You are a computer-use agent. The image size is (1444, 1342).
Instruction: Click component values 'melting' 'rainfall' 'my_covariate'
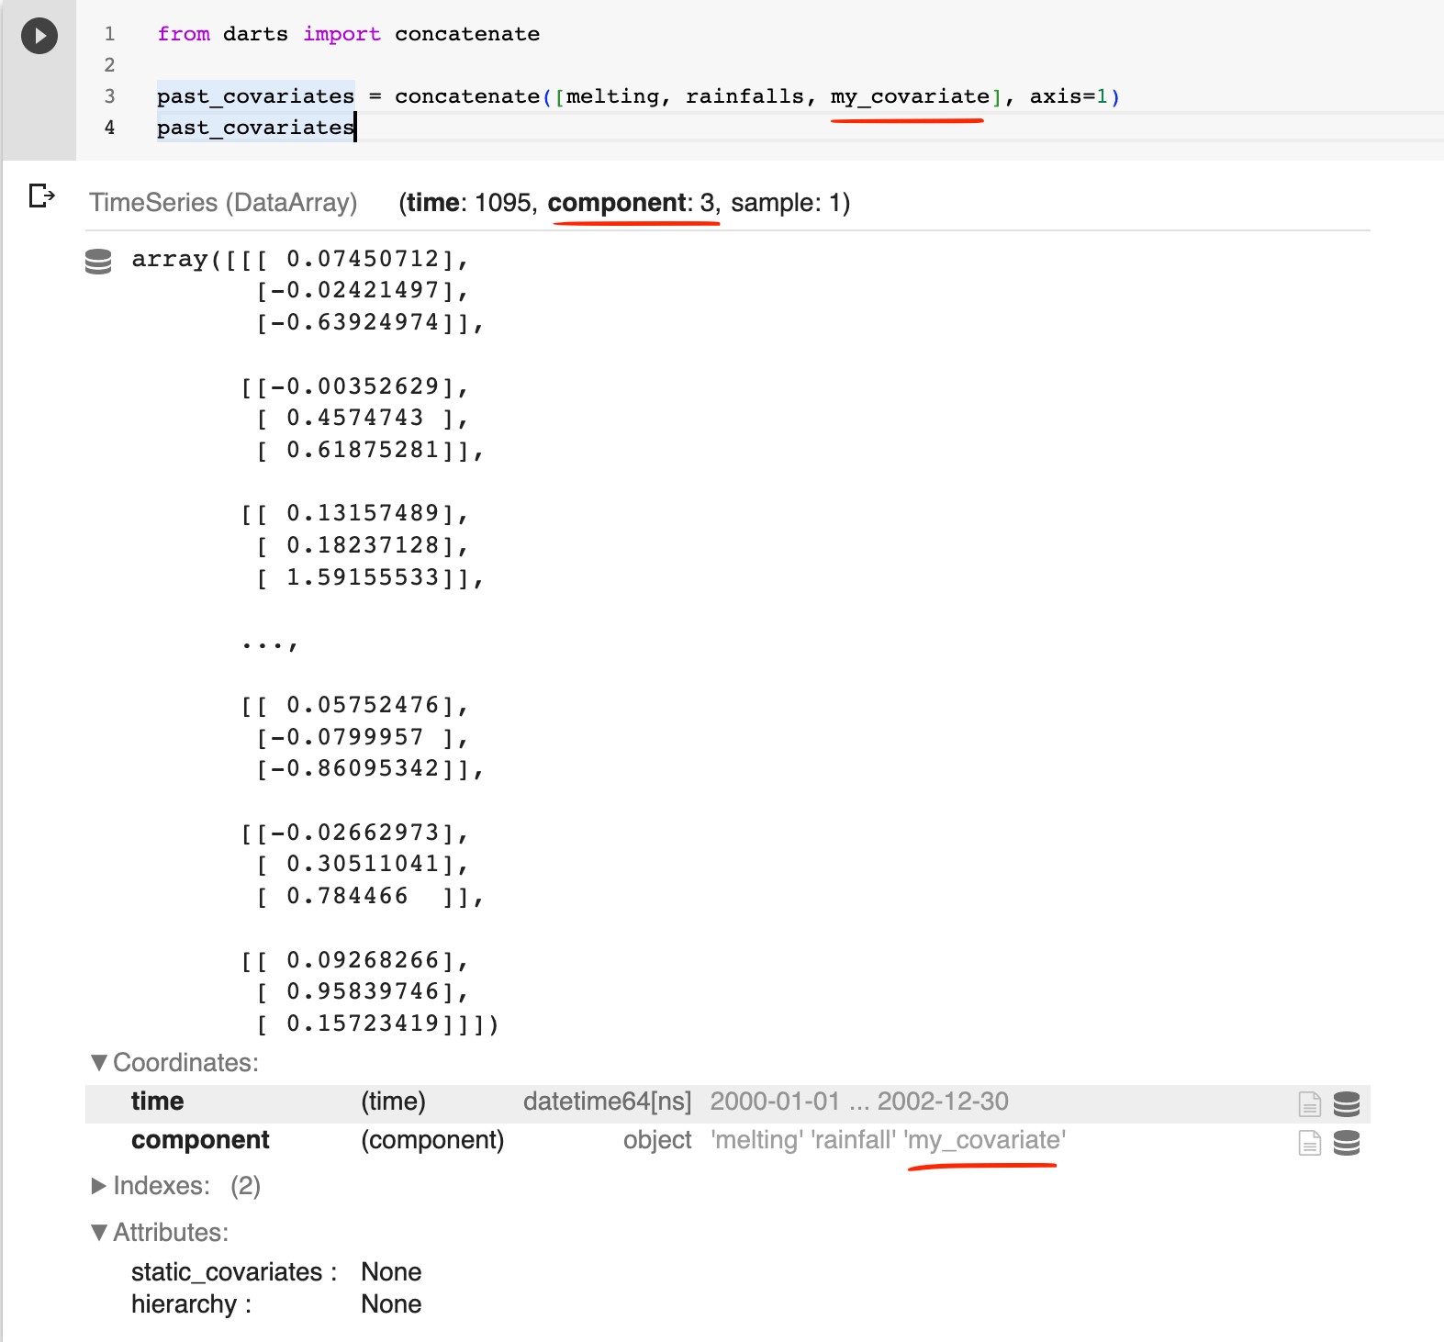(888, 1140)
